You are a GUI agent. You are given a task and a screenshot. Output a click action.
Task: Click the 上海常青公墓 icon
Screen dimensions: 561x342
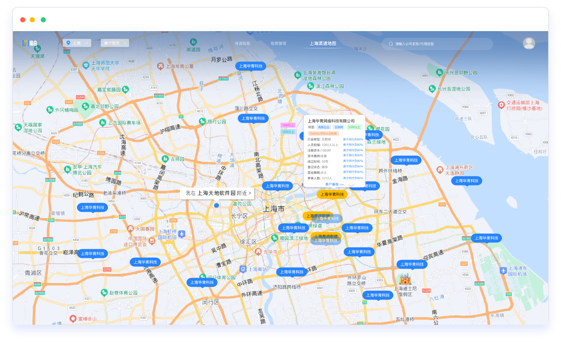(160, 66)
